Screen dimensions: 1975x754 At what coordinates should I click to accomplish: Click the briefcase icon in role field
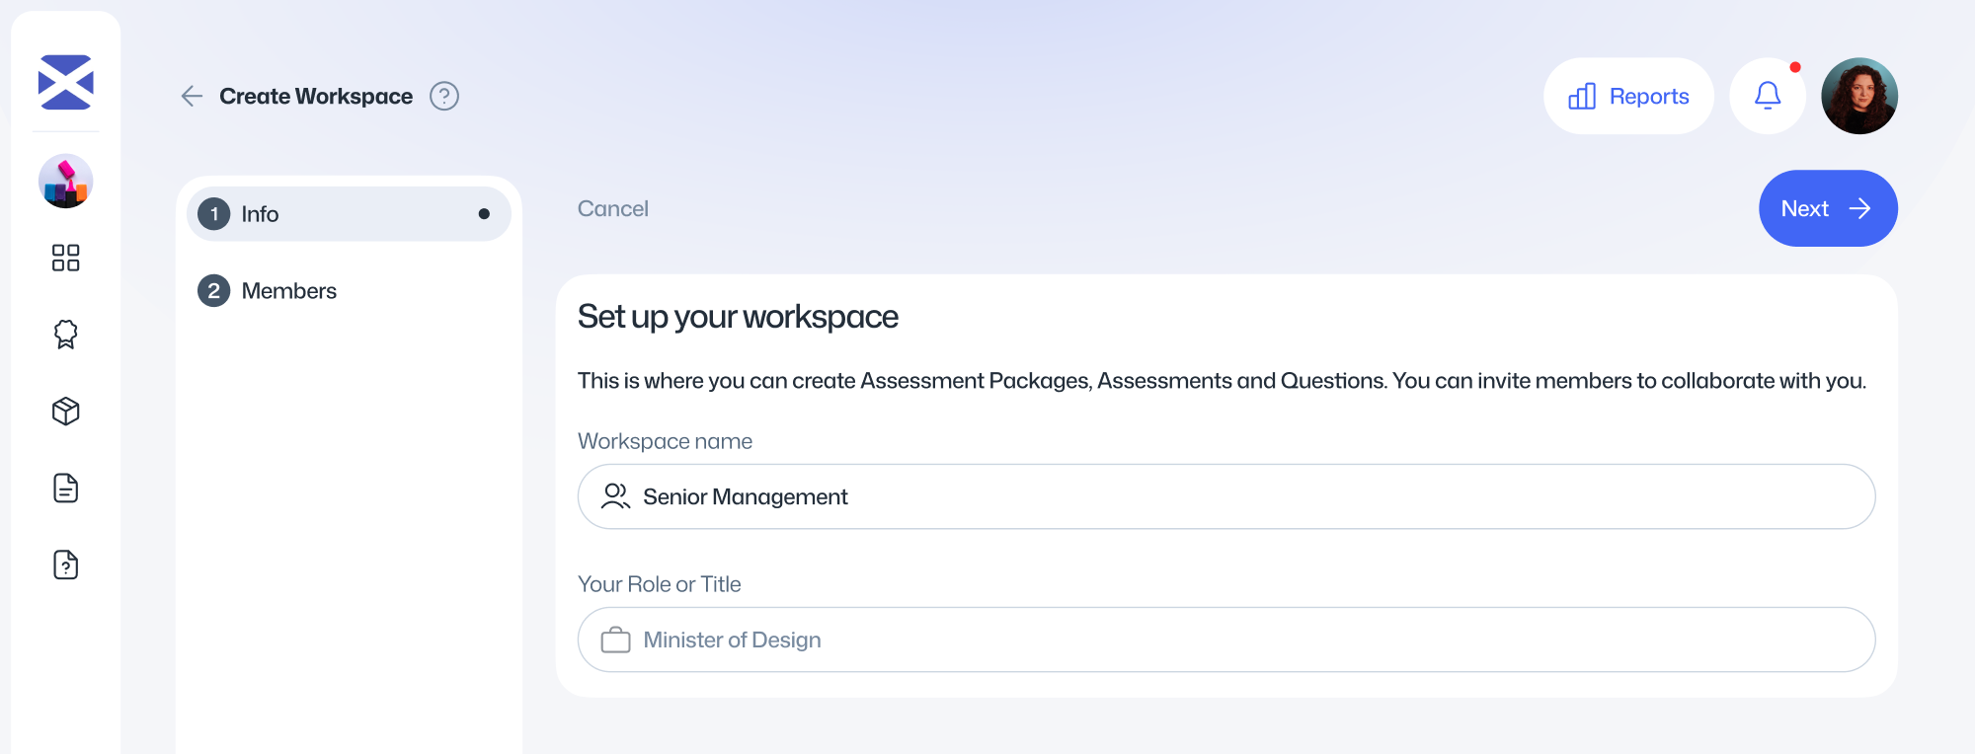click(615, 640)
